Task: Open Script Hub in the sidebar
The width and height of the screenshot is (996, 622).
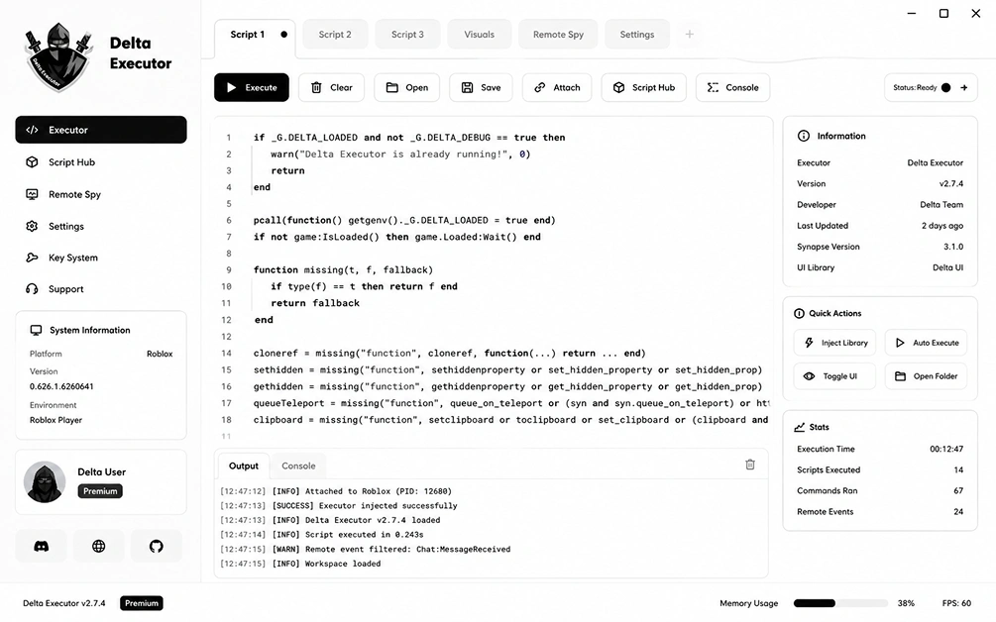Action: [x=101, y=162]
